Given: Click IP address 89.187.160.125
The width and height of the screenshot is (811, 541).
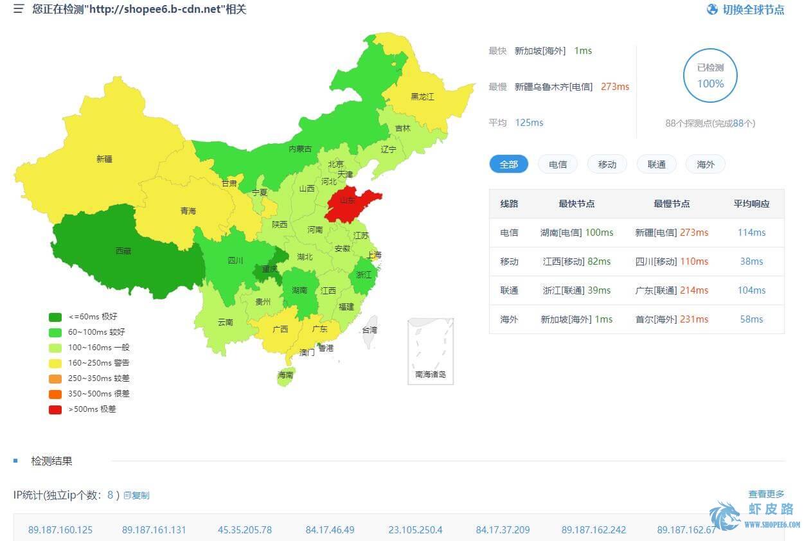Looking at the screenshot, I should pos(60,530).
